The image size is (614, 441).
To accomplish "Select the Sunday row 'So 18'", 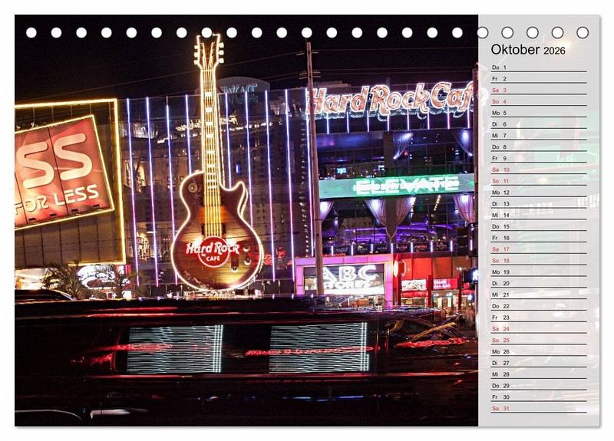I will [x=539, y=260].
